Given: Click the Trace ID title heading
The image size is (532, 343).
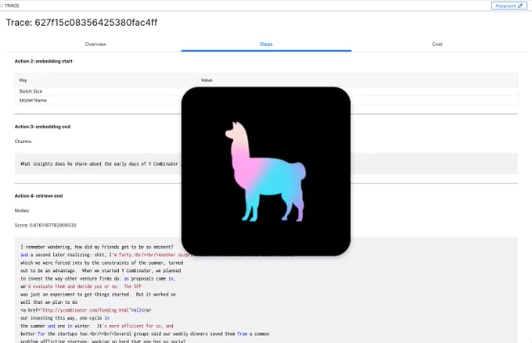Looking at the screenshot, I should click(82, 23).
